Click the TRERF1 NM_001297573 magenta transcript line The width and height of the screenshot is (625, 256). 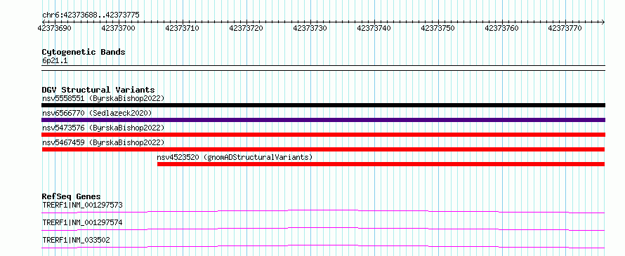point(323,211)
